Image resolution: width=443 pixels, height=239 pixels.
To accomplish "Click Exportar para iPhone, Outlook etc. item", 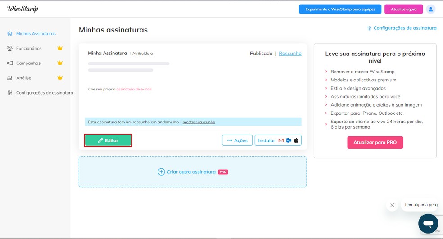I will click(x=367, y=113).
